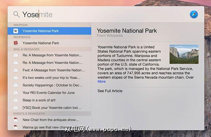Click the red Dictionary reference icon

pyautogui.click(x=16, y=43)
